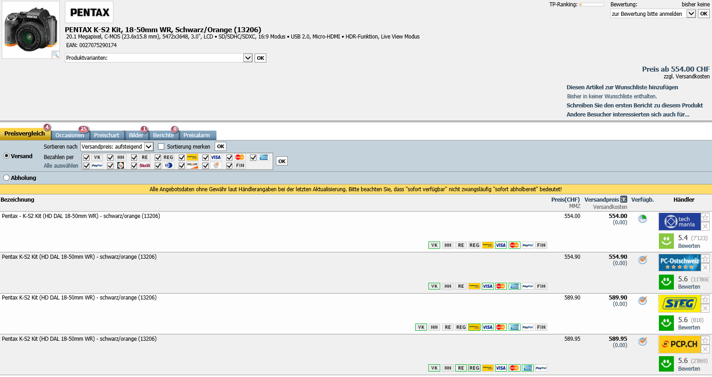Exclude PC-Ostschweiz dealer using X icon
The height and width of the screenshot is (377, 712).
point(705,267)
